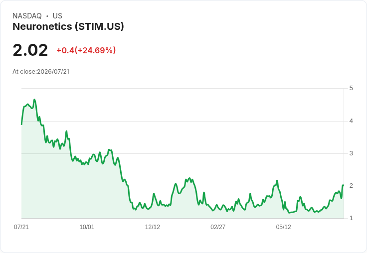The width and height of the screenshot is (367, 253).
Task: Select the NASDAQ exchange label
Action: click(27, 16)
